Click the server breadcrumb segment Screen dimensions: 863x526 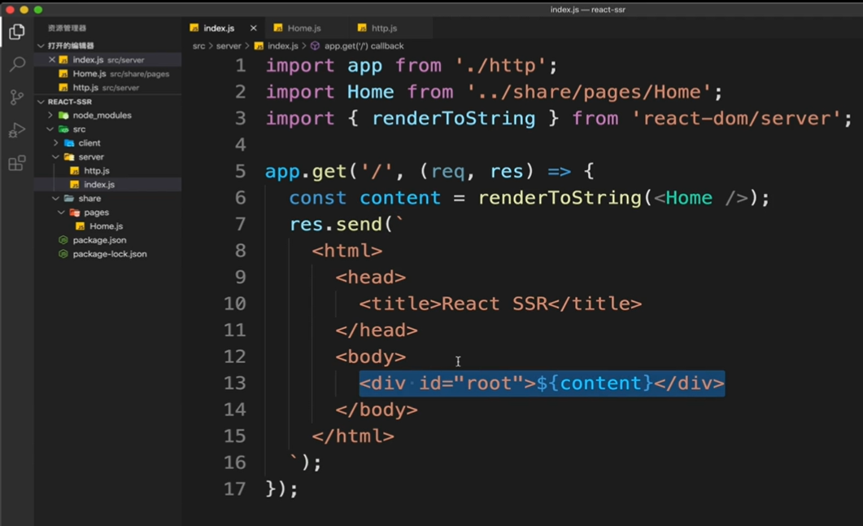pos(229,46)
